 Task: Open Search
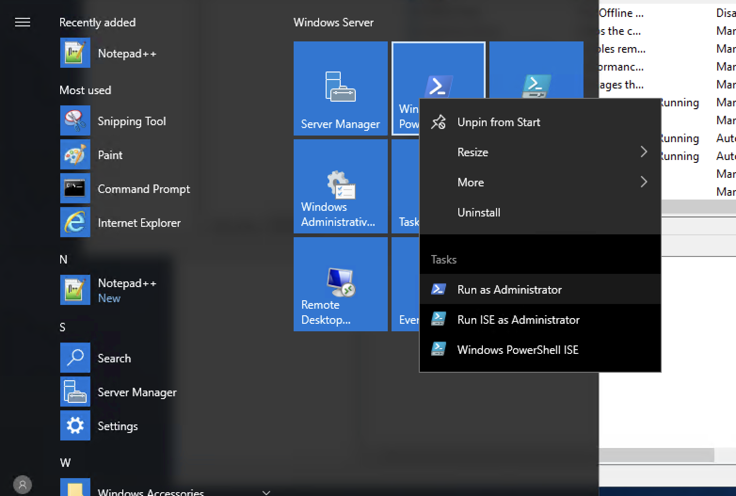(x=114, y=358)
